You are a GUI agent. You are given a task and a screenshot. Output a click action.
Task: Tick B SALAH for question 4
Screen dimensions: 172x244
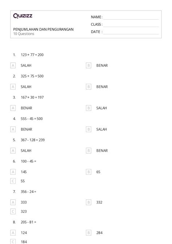tap(89, 129)
